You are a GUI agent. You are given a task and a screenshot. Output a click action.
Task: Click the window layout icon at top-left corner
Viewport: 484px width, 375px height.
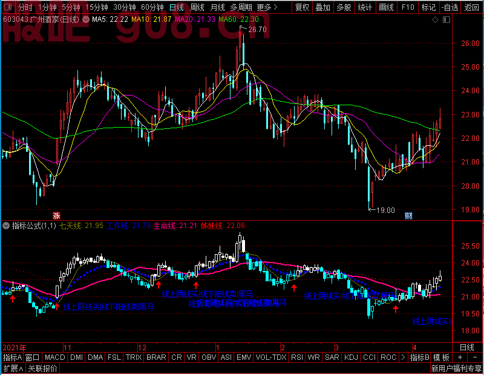(8, 7)
